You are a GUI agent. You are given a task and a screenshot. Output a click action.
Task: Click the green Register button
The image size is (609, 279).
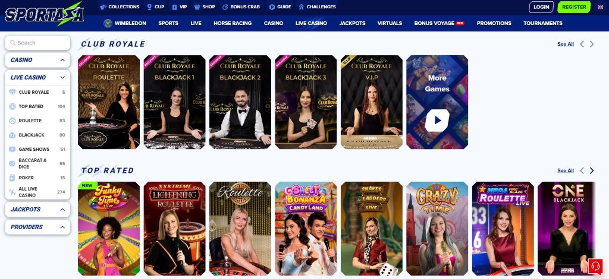click(574, 7)
